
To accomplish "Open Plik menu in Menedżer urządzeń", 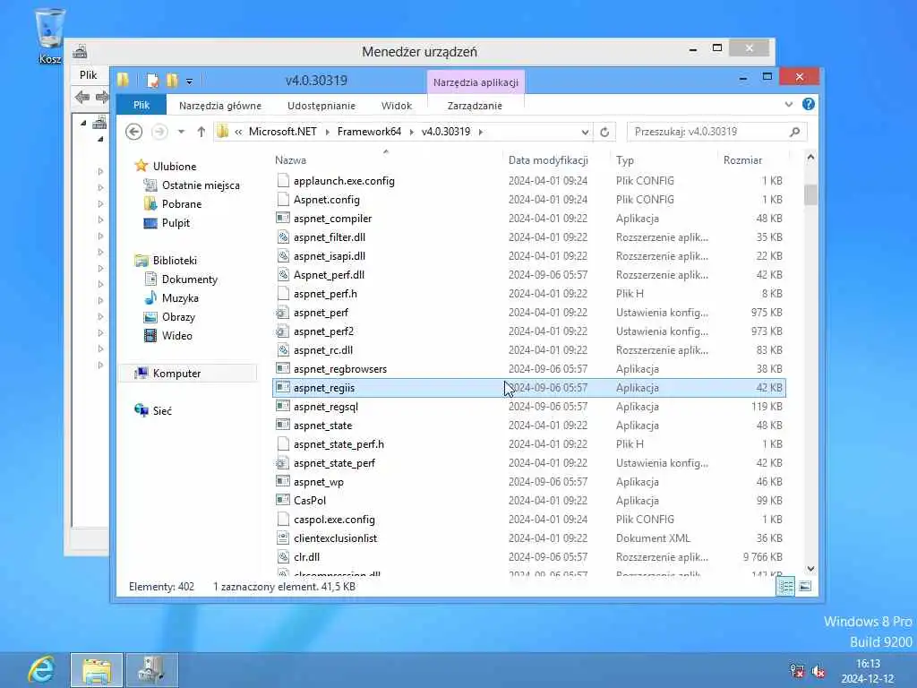I will (89, 75).
